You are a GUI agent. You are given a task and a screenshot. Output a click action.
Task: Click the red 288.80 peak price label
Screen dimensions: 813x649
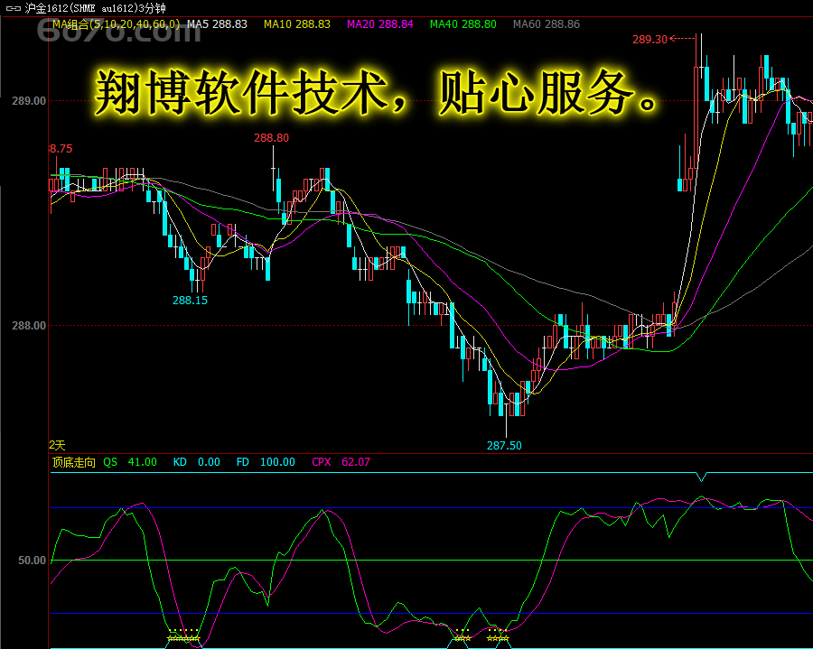click(x=271, y=138)
